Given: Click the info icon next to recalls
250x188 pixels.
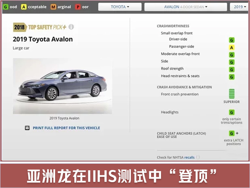Looking at the screenshot, I should (x=198, y=157).
